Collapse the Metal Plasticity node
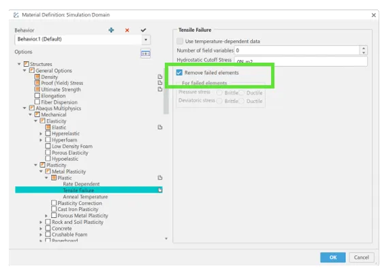This screenshot has height=269, width=380. (x=41, y=172)
